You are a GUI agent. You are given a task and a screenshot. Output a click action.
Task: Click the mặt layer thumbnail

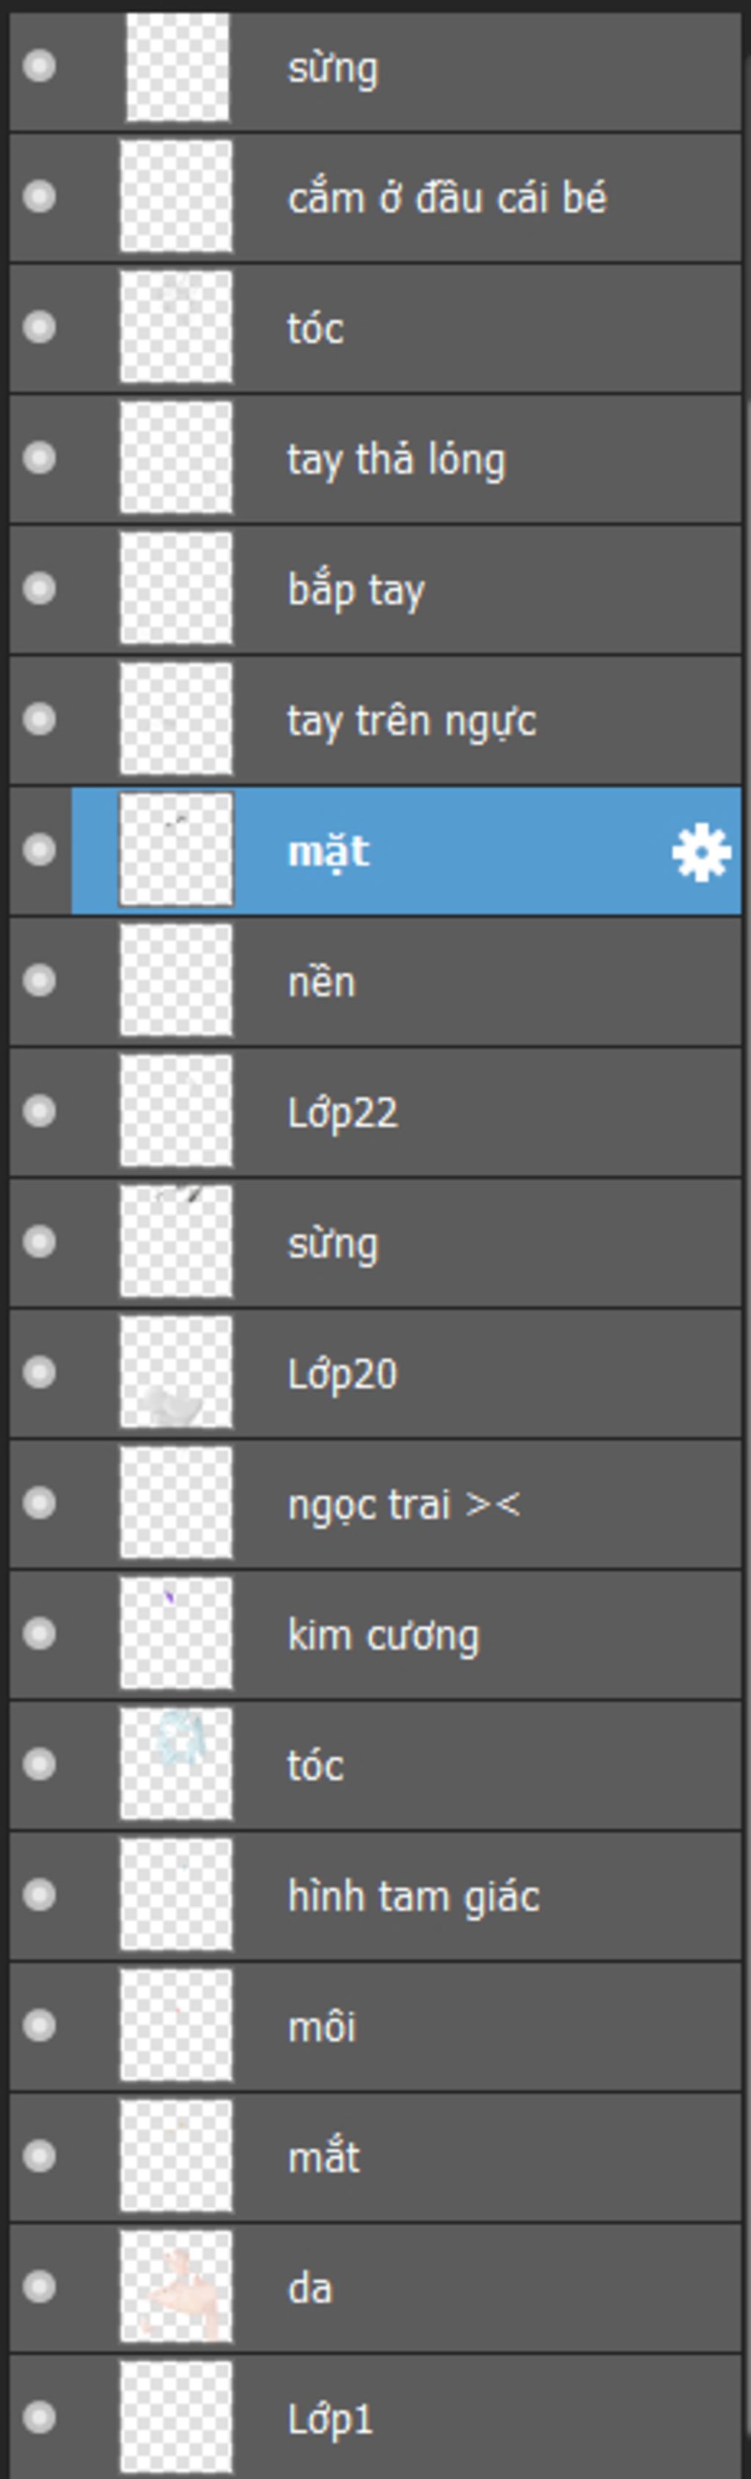click(176, 850)
